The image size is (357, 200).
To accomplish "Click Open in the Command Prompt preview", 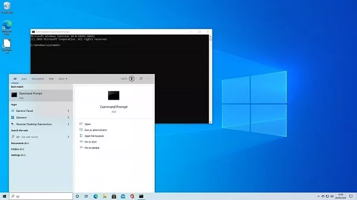I will (87, 124).
